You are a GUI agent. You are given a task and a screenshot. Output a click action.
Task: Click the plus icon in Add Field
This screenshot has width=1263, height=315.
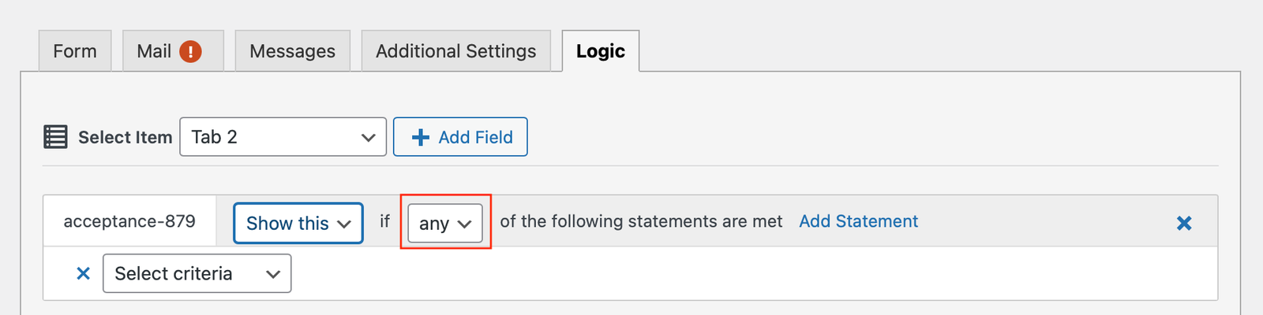pos(421,137)
